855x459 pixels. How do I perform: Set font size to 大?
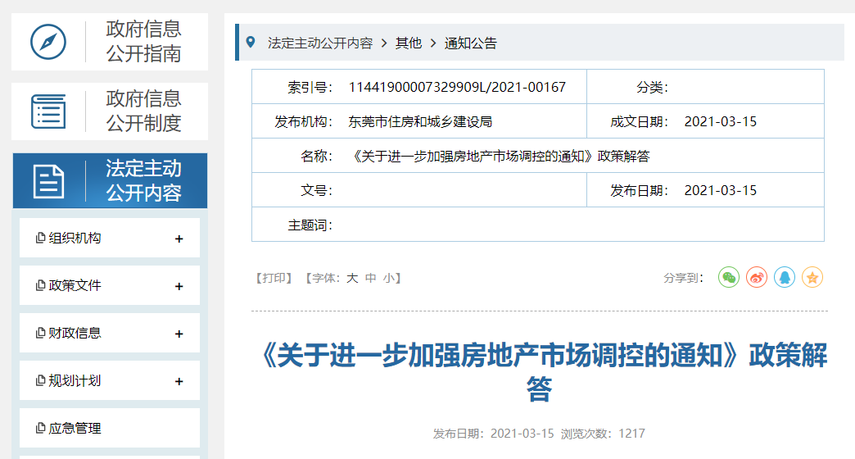point(352,279)
